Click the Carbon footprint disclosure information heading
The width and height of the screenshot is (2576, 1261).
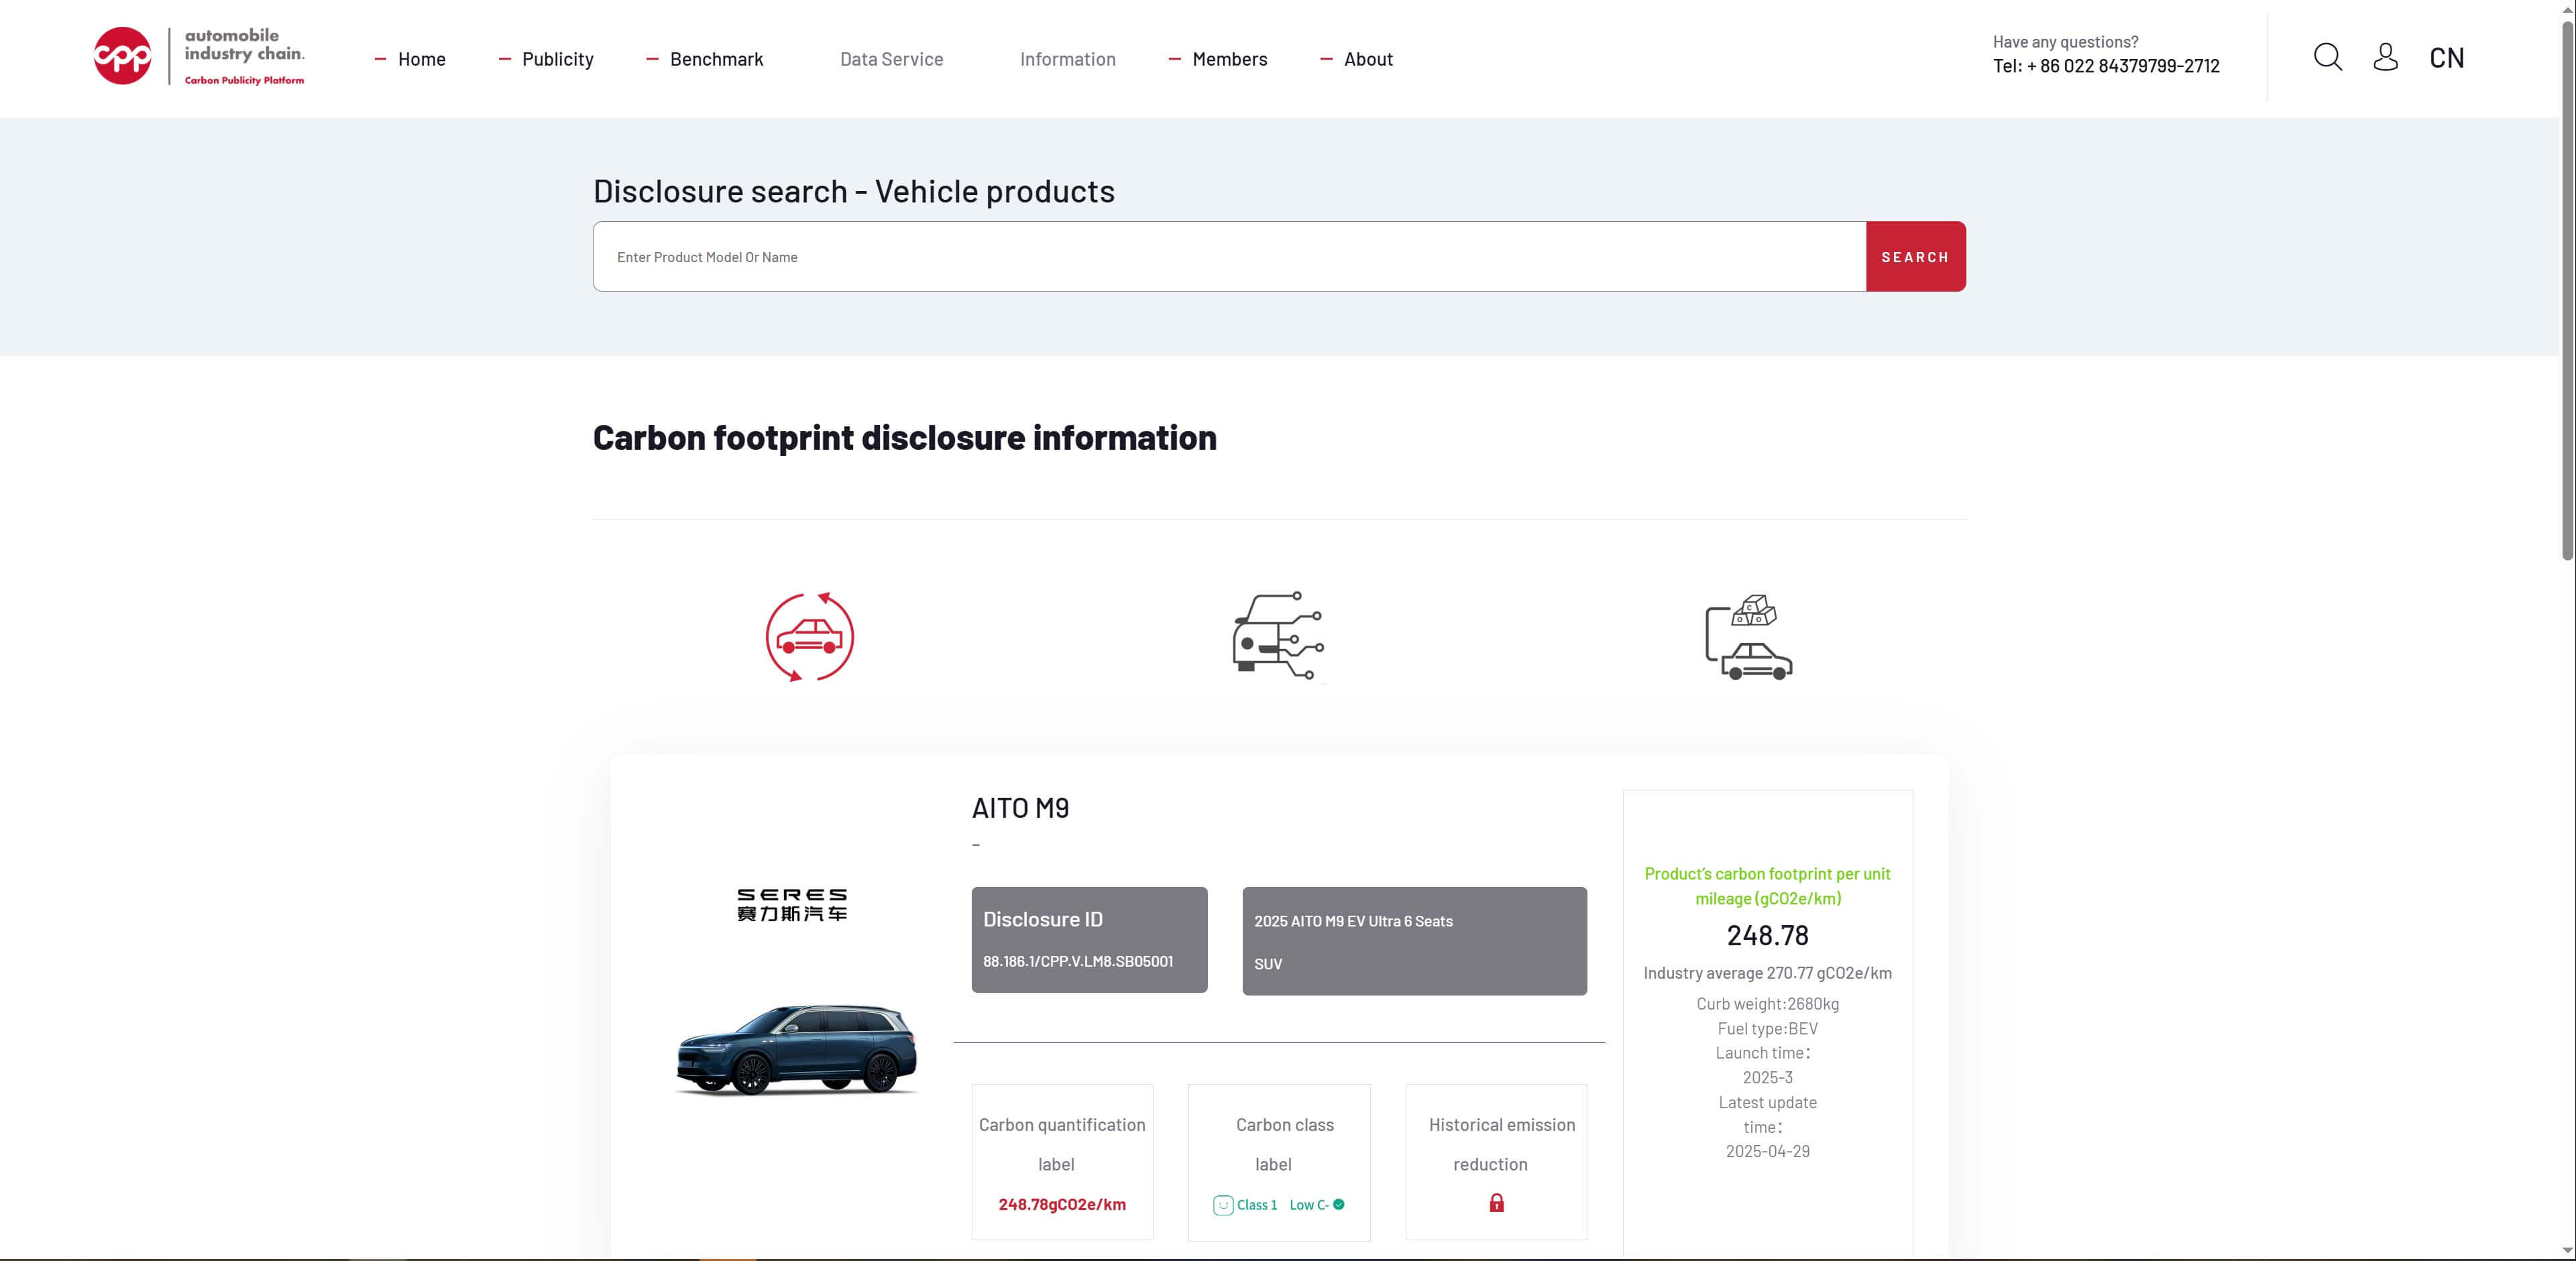point(904,438)
